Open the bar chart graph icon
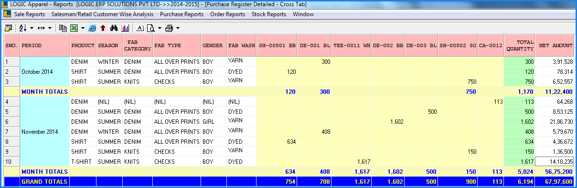The width and height of the screenshot is (577, 188). [125, 28]
